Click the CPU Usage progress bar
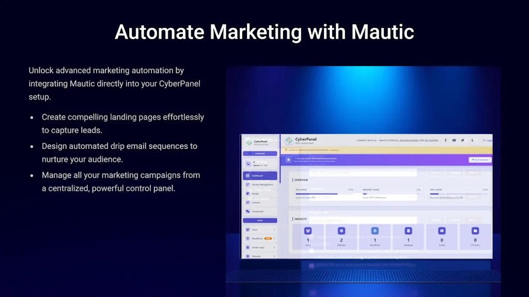Screen dimensions: 529x297 tap(324, 194)
